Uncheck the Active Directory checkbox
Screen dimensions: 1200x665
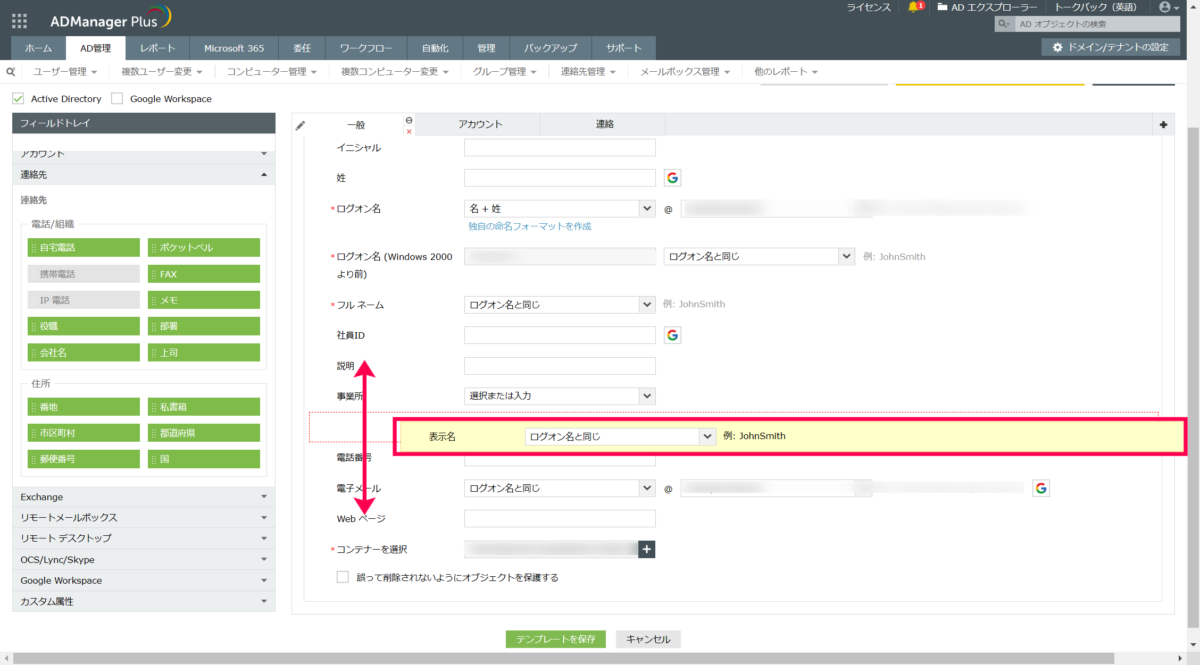tap(19, 99)
